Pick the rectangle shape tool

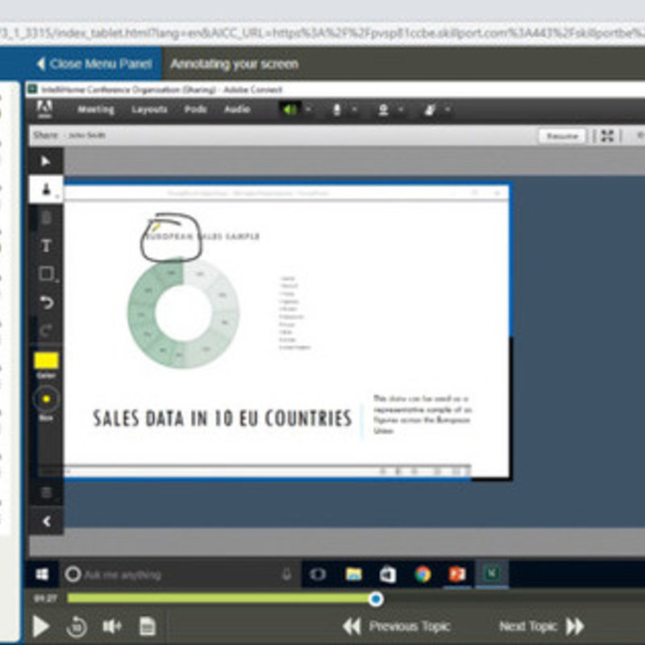coord(46,274)
